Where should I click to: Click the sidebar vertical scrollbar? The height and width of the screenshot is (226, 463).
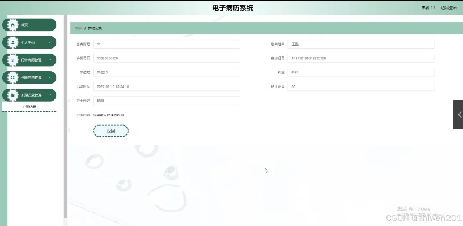point(66,116)
